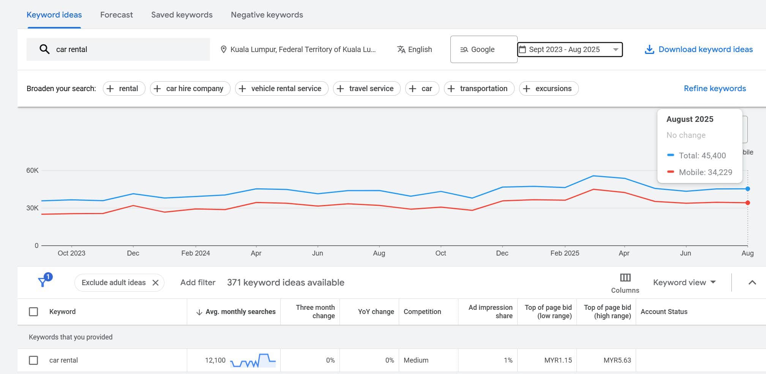Viewport: 766px width, 374px height.
Task: Click the location pin icon
Action: [224, 49]
